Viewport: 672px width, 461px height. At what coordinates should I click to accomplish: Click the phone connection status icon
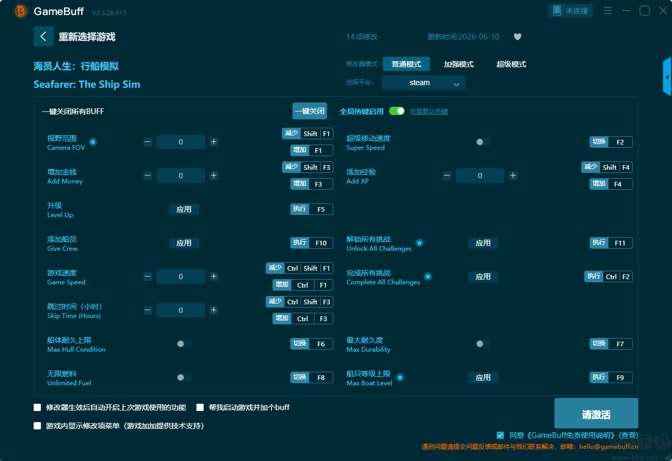pos(556,11)
